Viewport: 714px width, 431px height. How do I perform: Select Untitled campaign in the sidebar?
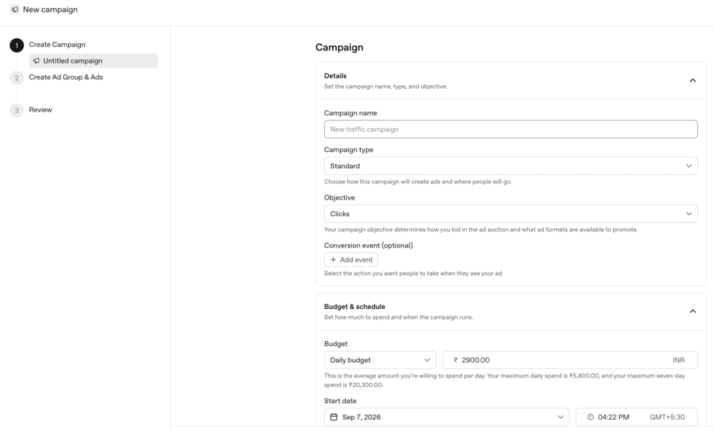[93, 61]
